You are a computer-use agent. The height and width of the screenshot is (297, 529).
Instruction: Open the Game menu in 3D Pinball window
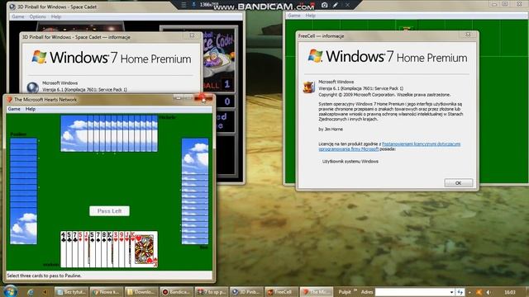click(x=18, y=16)
